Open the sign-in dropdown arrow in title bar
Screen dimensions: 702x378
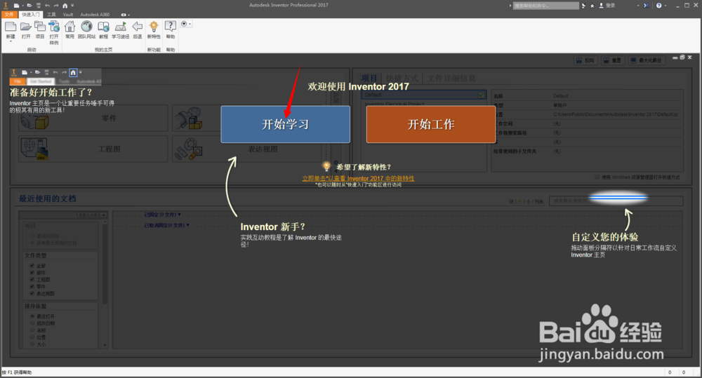pyautogui.click(x=638, y=6)
